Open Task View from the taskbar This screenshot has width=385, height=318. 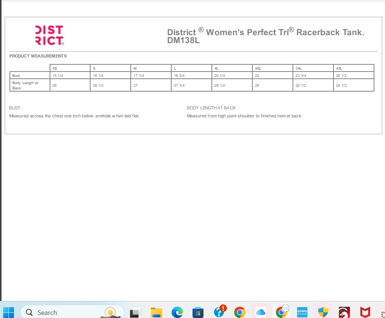pos(135,313)
